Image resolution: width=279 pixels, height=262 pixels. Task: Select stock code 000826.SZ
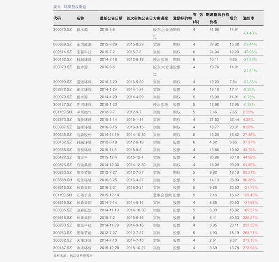(62, 165)
